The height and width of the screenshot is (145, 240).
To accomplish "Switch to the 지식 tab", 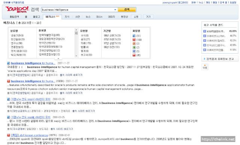I will click(x=67, y=17).
